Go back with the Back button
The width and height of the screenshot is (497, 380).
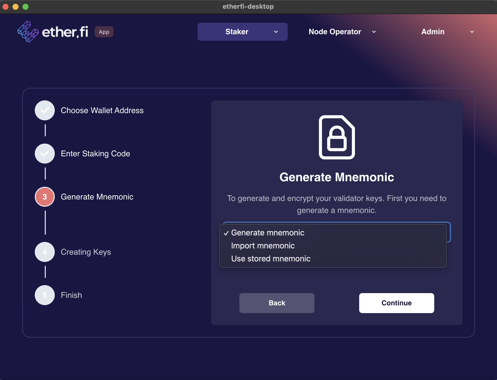coord(277,303)
